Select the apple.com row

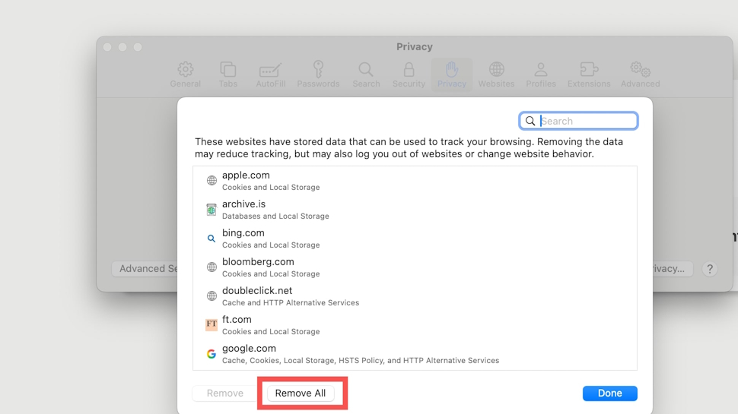tap(415, 181)
